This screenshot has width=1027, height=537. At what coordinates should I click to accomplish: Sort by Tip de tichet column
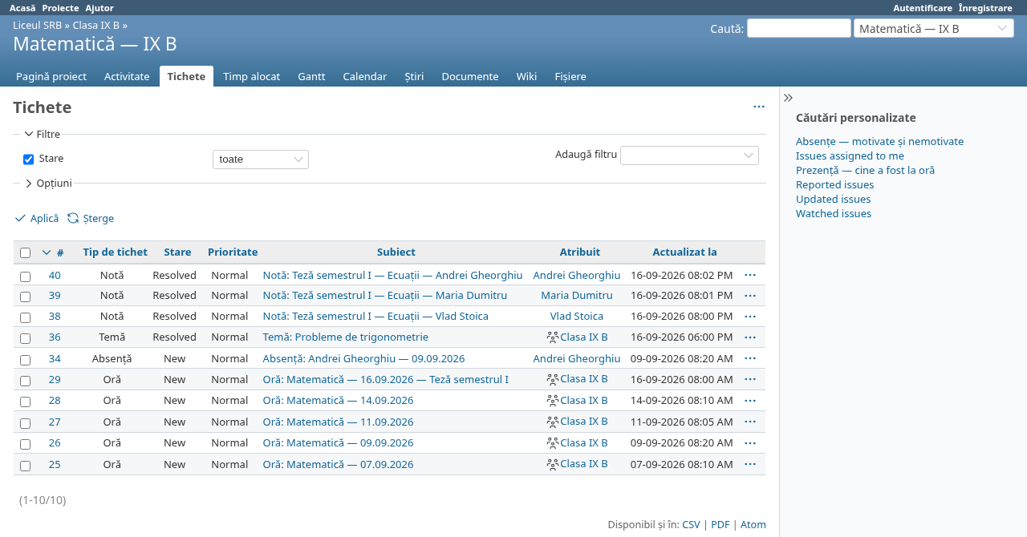point(115,252)
